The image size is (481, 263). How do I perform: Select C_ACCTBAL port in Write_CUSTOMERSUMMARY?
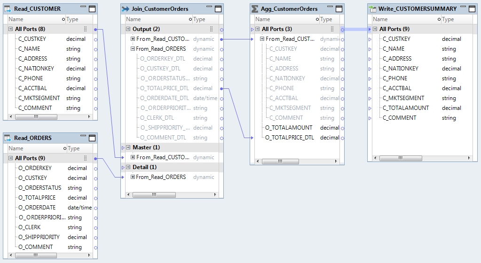tap(397, 88)
